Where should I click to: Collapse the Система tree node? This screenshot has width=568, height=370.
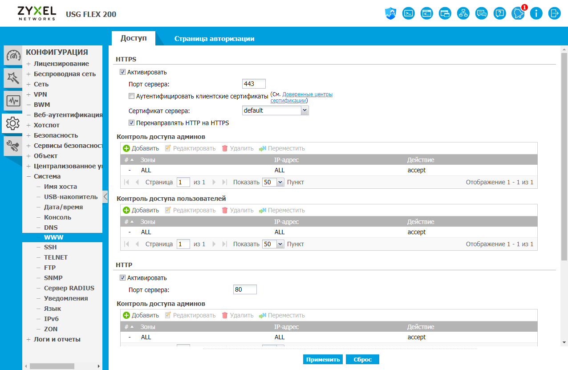click(x=28, y=176)
